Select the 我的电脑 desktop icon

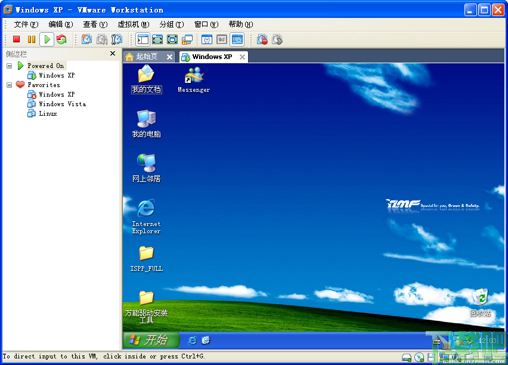[147, 124]
